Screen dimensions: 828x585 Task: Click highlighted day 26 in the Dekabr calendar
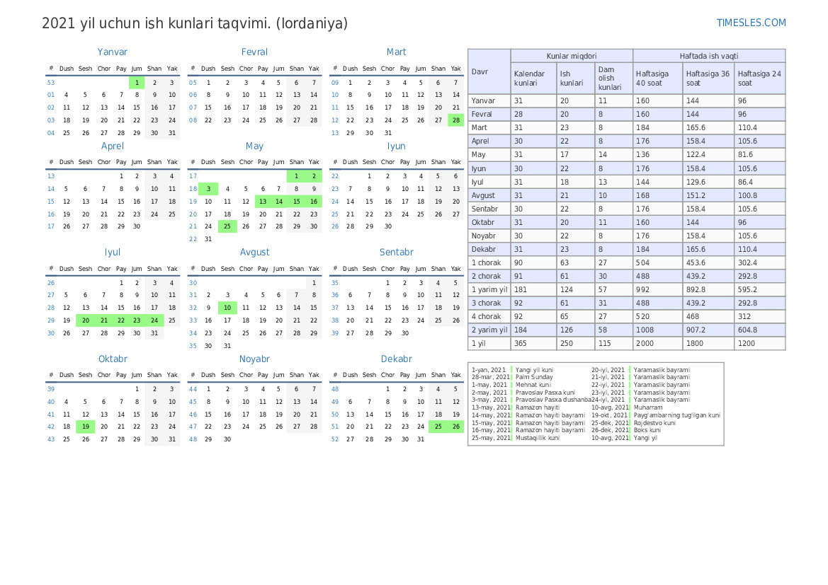[x=455, y=427]
